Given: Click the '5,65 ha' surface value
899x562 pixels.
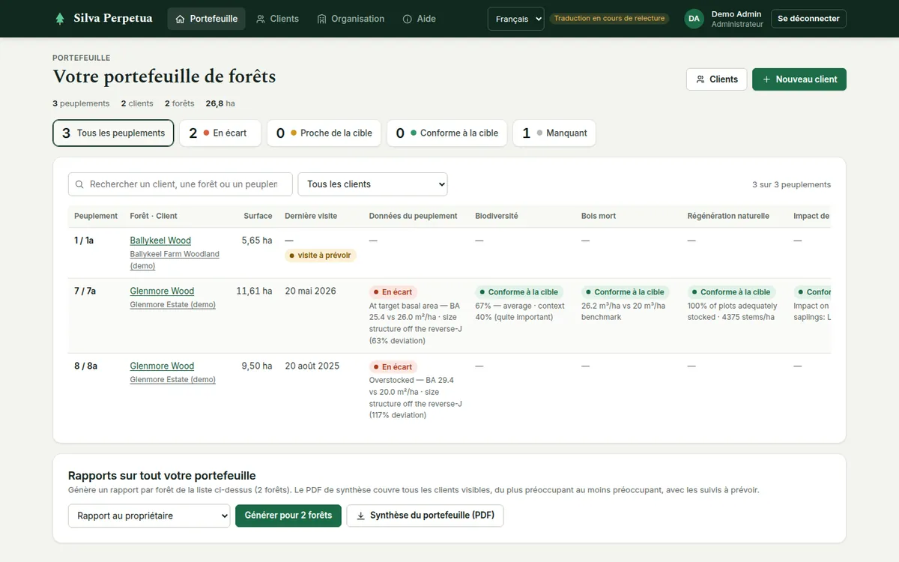Looking at the screenshot, I should point(257,241).
